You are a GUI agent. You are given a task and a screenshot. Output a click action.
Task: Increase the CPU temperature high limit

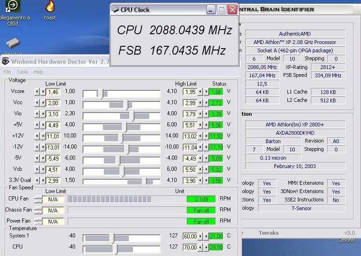click(206, 247)
